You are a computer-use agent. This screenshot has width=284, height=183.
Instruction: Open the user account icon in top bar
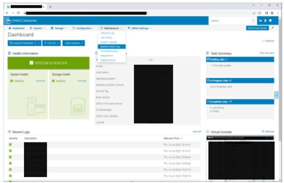(x=265, y=20)
